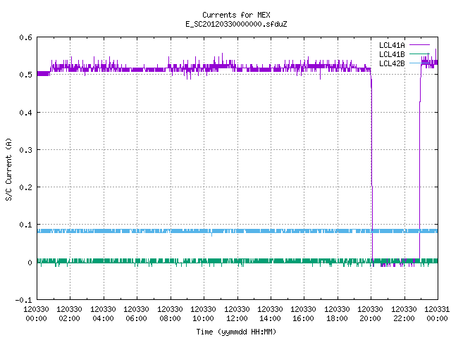Click the x-axis tick 120330 02:00
The width and height of the screenshot is (451, 338).
point(70,314)
